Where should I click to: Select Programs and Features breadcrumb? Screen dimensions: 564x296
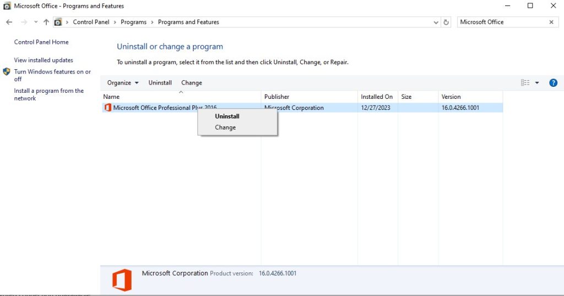[188, 23]
